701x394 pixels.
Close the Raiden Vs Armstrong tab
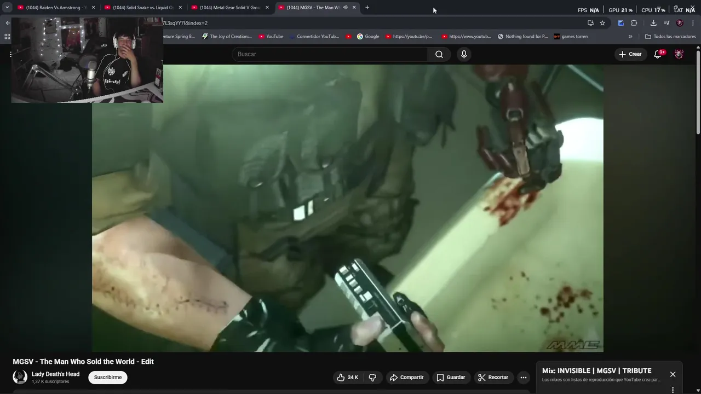tap(93, 8)
